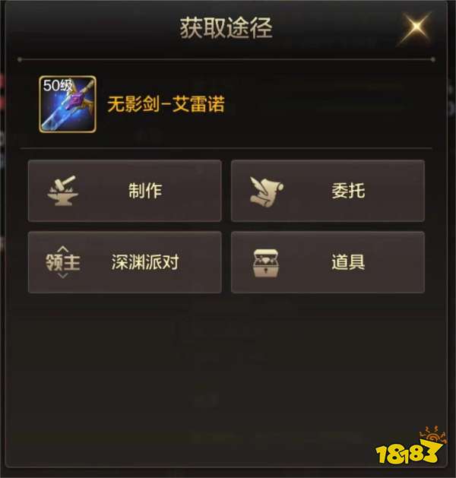456x478 pixels.
Task: Click the anvil and hammer crafting icon
Action: tap(63, 191)
